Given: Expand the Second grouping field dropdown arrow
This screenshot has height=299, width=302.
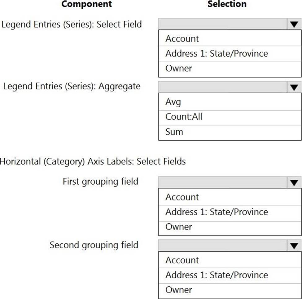Looking at the screenshot, I should [x=294, y=246].
